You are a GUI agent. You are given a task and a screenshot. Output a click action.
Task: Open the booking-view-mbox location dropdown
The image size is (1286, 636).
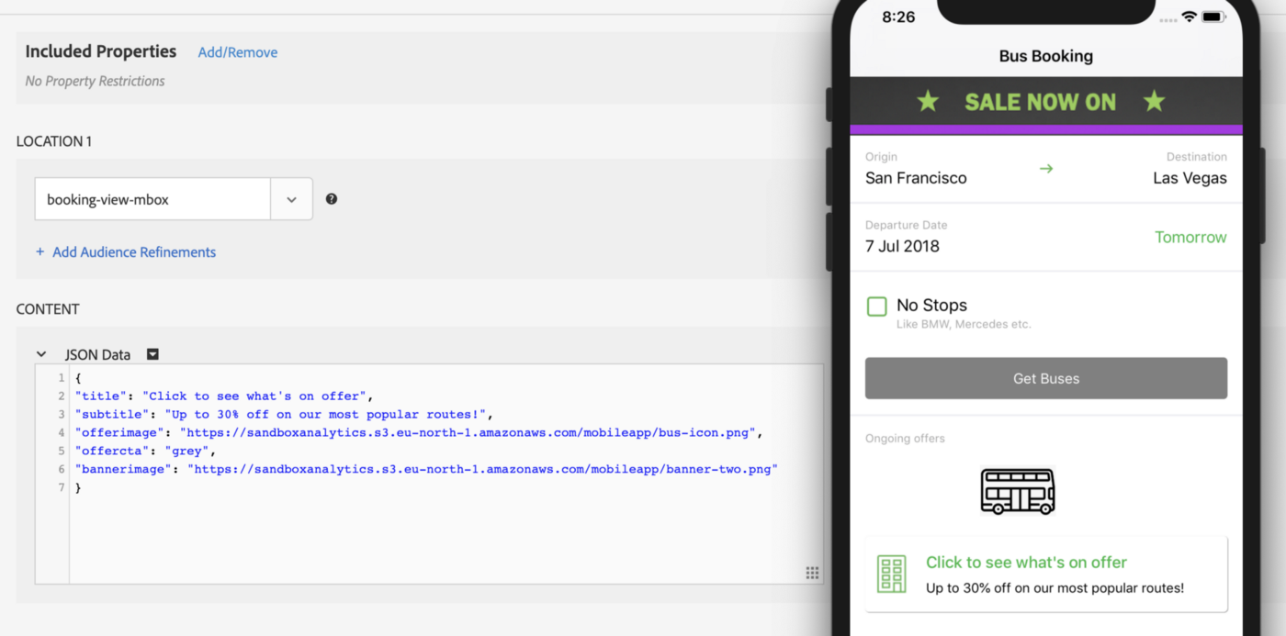pos(291,198)
